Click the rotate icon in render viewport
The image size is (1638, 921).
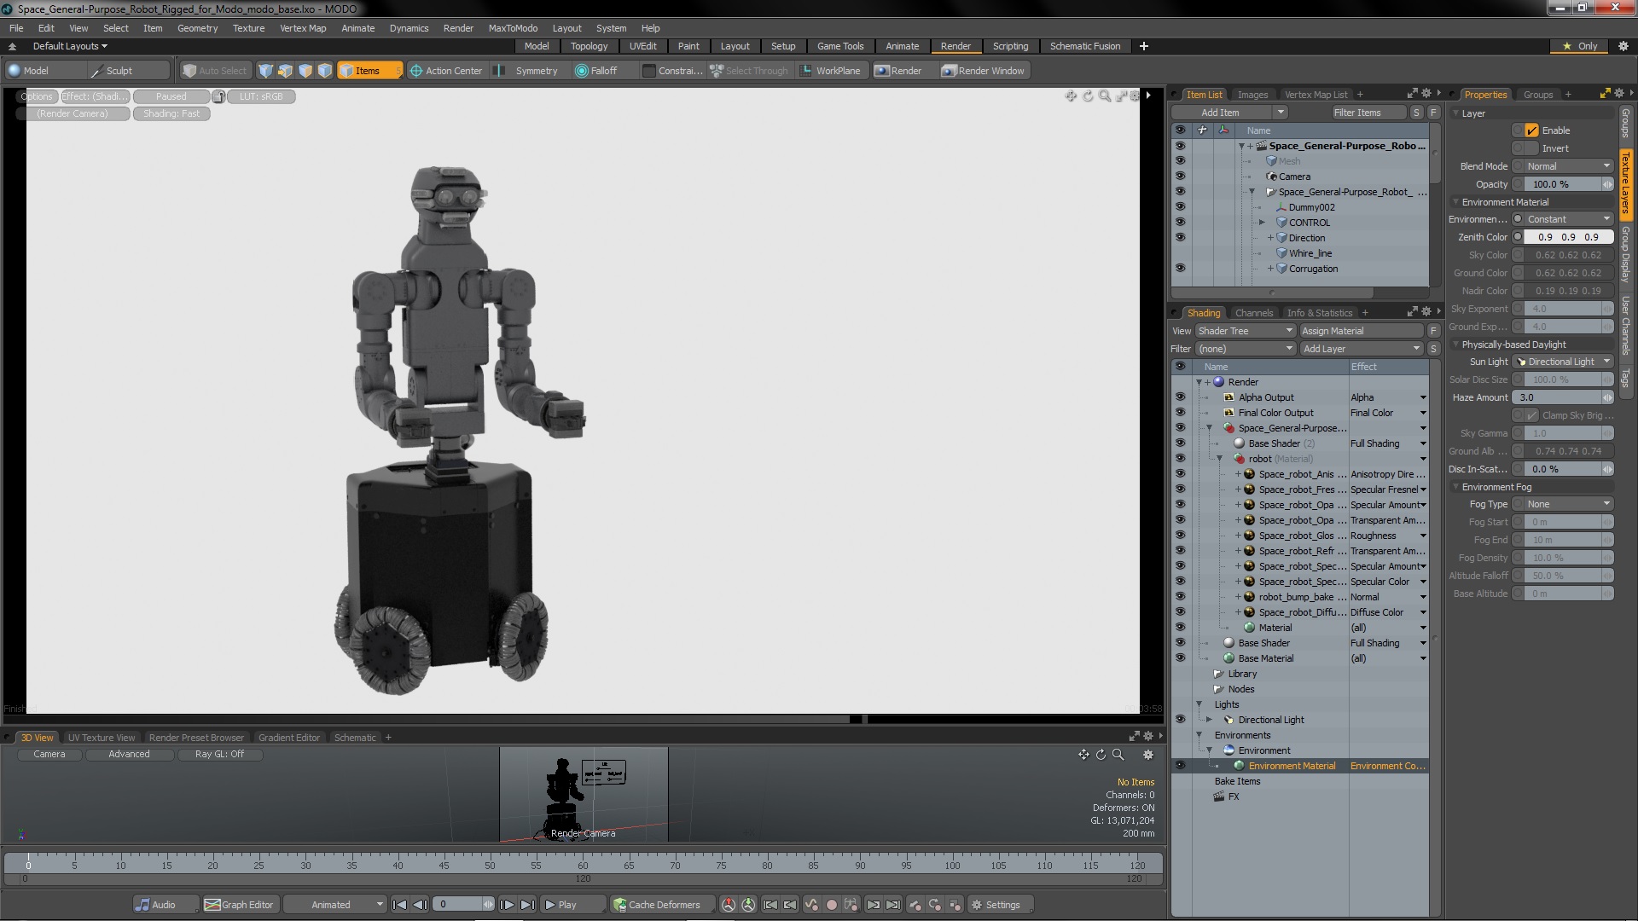[1088, 96]
